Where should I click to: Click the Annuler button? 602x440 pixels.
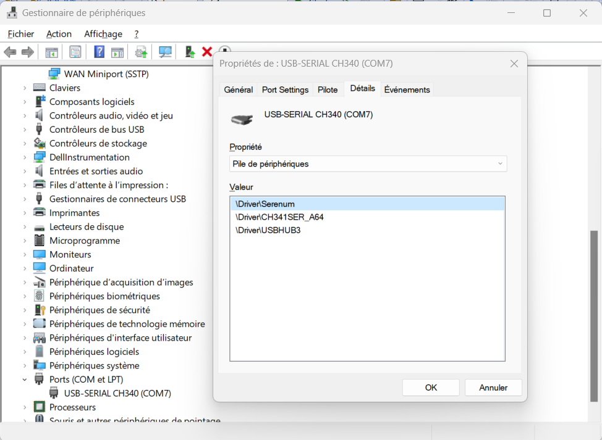click(x=493, y=388)
